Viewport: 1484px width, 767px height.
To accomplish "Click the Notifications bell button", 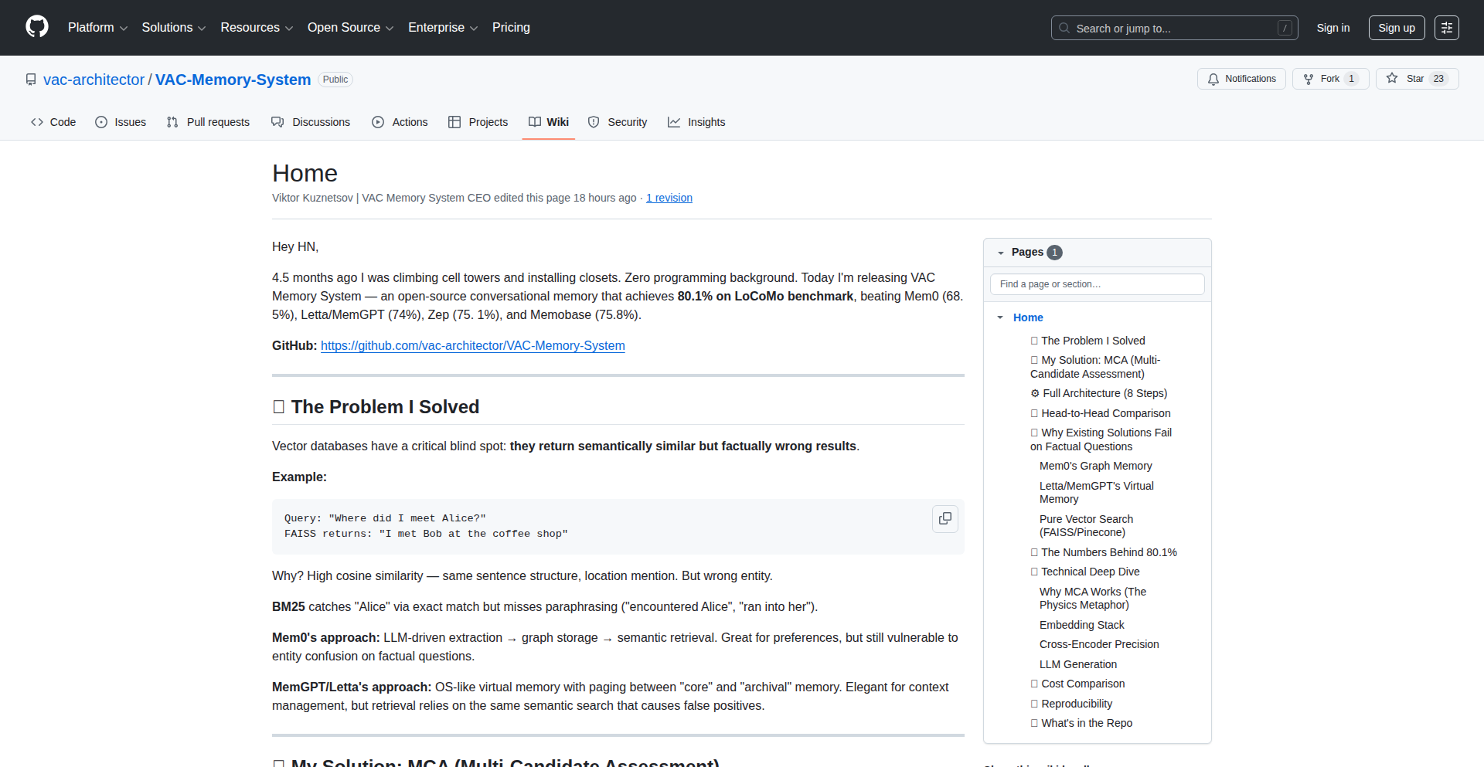I will pos(1241,79).
